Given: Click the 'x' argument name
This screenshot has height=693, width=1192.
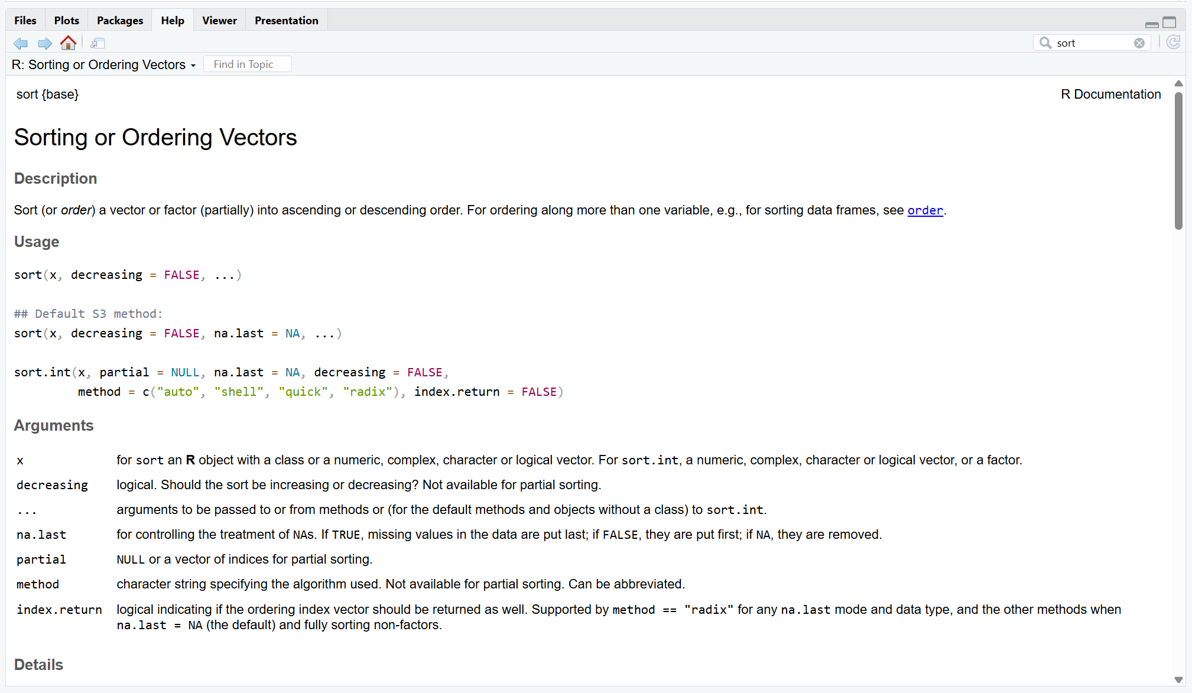Looking at the screenshot, I should tap(20, 460).
